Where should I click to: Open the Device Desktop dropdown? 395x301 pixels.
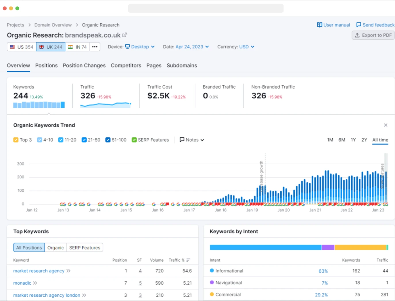pos(140,47)
